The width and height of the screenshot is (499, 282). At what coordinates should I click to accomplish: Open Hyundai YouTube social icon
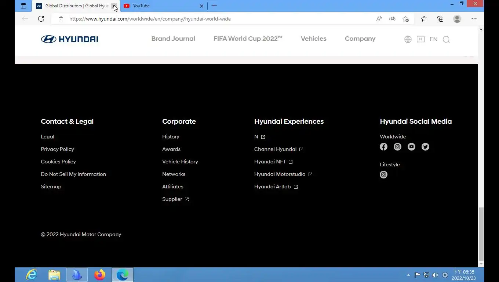tap(411, 147)
